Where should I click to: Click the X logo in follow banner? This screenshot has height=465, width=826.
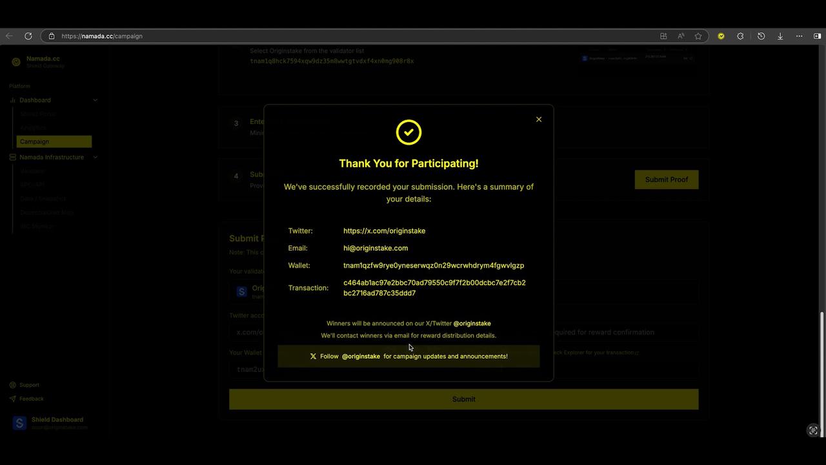[x=313, y=356]
